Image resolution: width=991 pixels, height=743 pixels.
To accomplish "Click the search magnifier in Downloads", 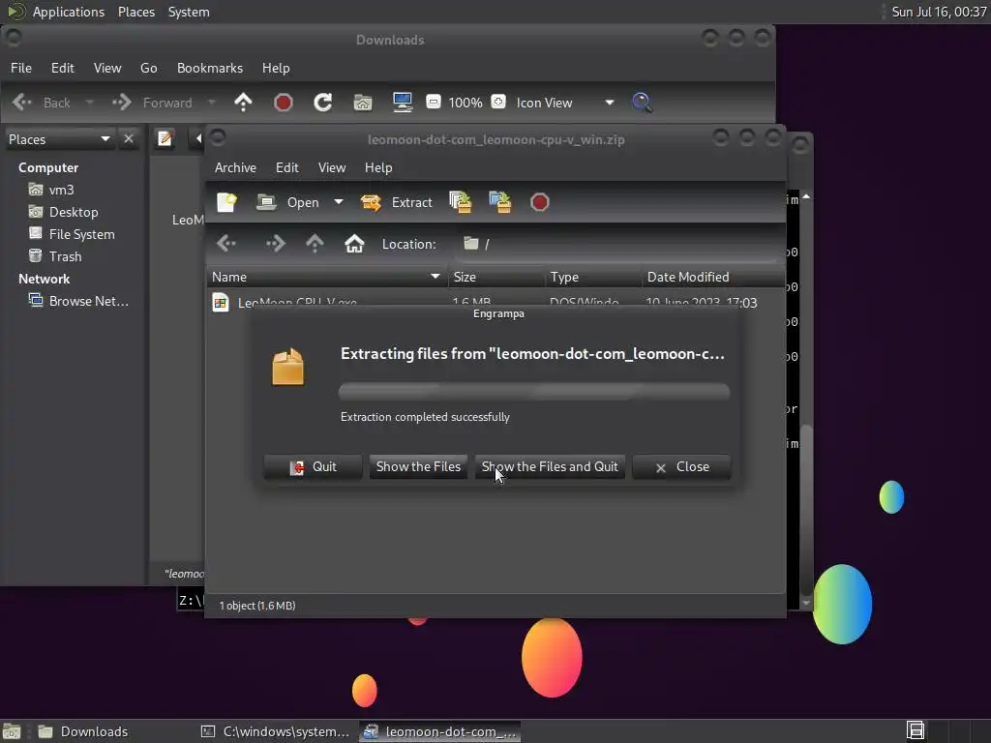I will pos(642,103).
